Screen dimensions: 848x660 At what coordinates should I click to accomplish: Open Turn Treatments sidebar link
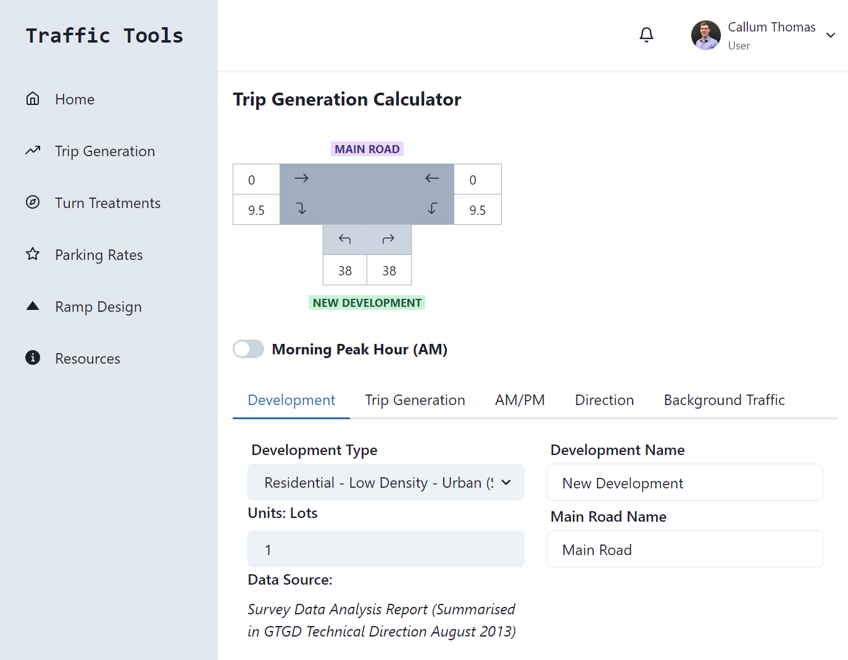107,203
